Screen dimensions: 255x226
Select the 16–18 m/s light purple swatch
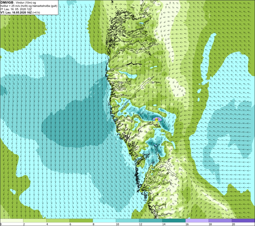(197, 220)
